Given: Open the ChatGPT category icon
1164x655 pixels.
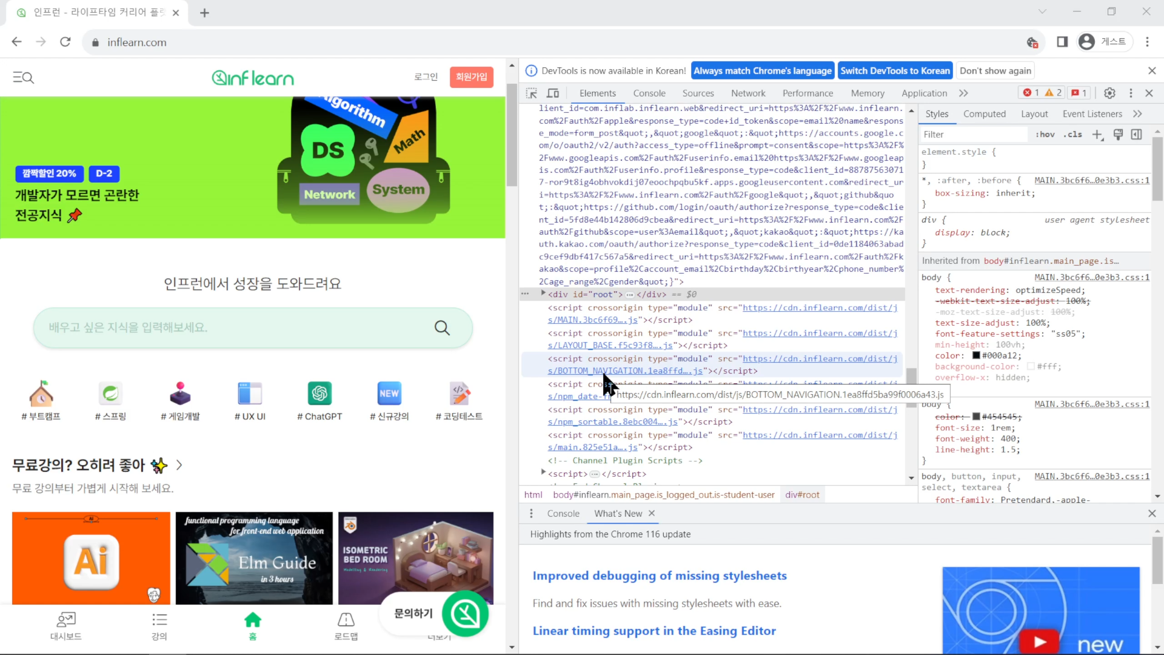Looking at the screenshot, I should click(319, 394).
